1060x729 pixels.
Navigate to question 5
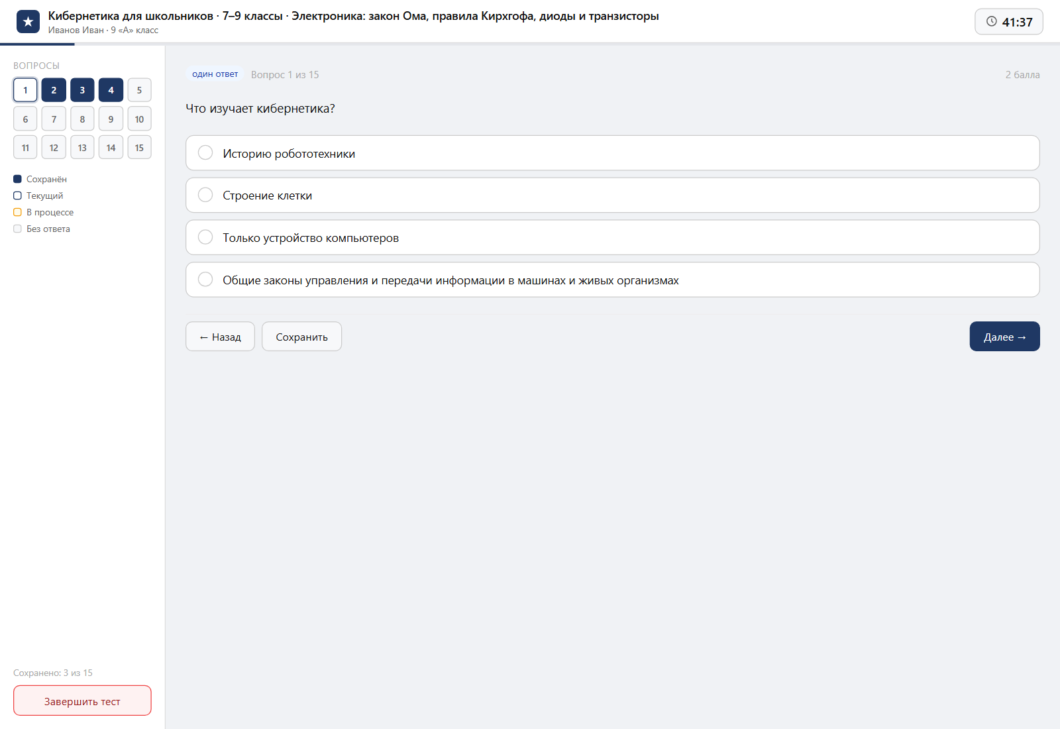click(139, 90)
